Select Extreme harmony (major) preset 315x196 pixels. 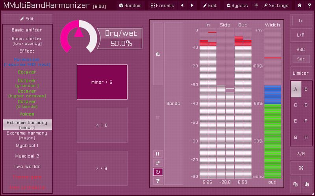click(x=27, y=135)
